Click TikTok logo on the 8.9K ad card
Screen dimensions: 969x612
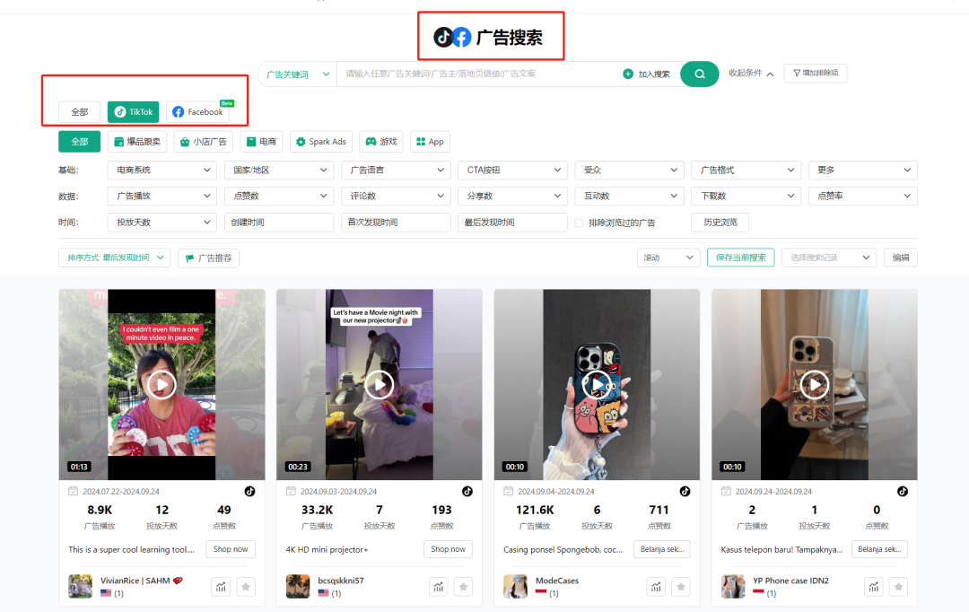[249, 492]
